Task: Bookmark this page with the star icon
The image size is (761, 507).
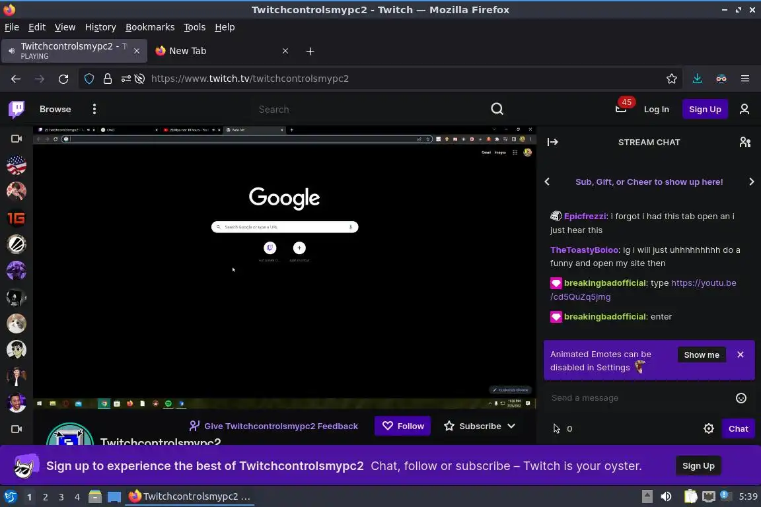Action: [672, 79]
